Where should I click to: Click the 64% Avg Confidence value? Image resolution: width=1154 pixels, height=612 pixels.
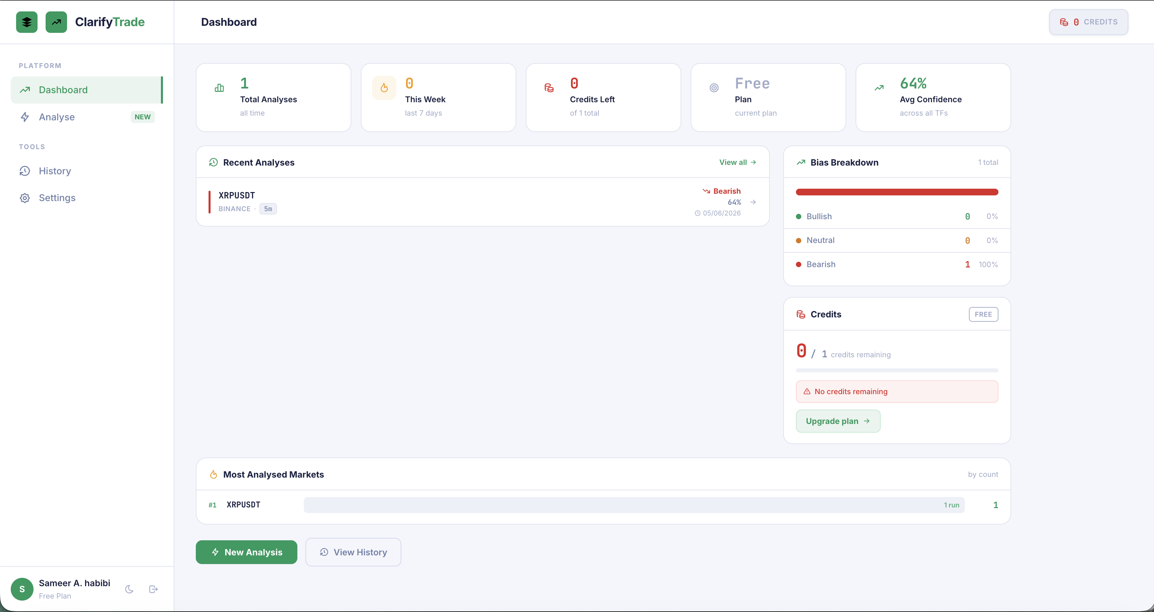coord(913,83)
